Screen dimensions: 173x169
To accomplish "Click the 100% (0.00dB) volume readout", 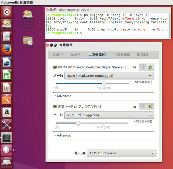I will click(x=144, y=82).
